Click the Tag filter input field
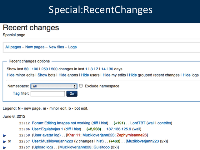Viewport: 200px width, 150px height. [48, 94]
